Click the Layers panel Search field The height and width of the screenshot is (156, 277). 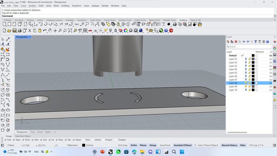click(249, 47)
